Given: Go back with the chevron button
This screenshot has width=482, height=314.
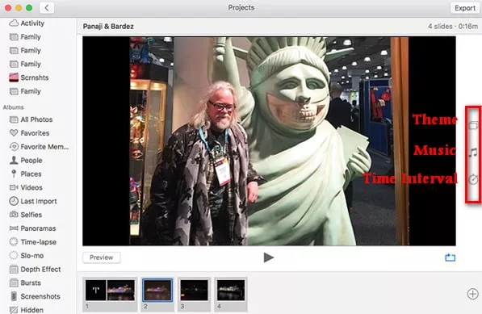Looking at the screenshot, I should click(x=47, y=8).
